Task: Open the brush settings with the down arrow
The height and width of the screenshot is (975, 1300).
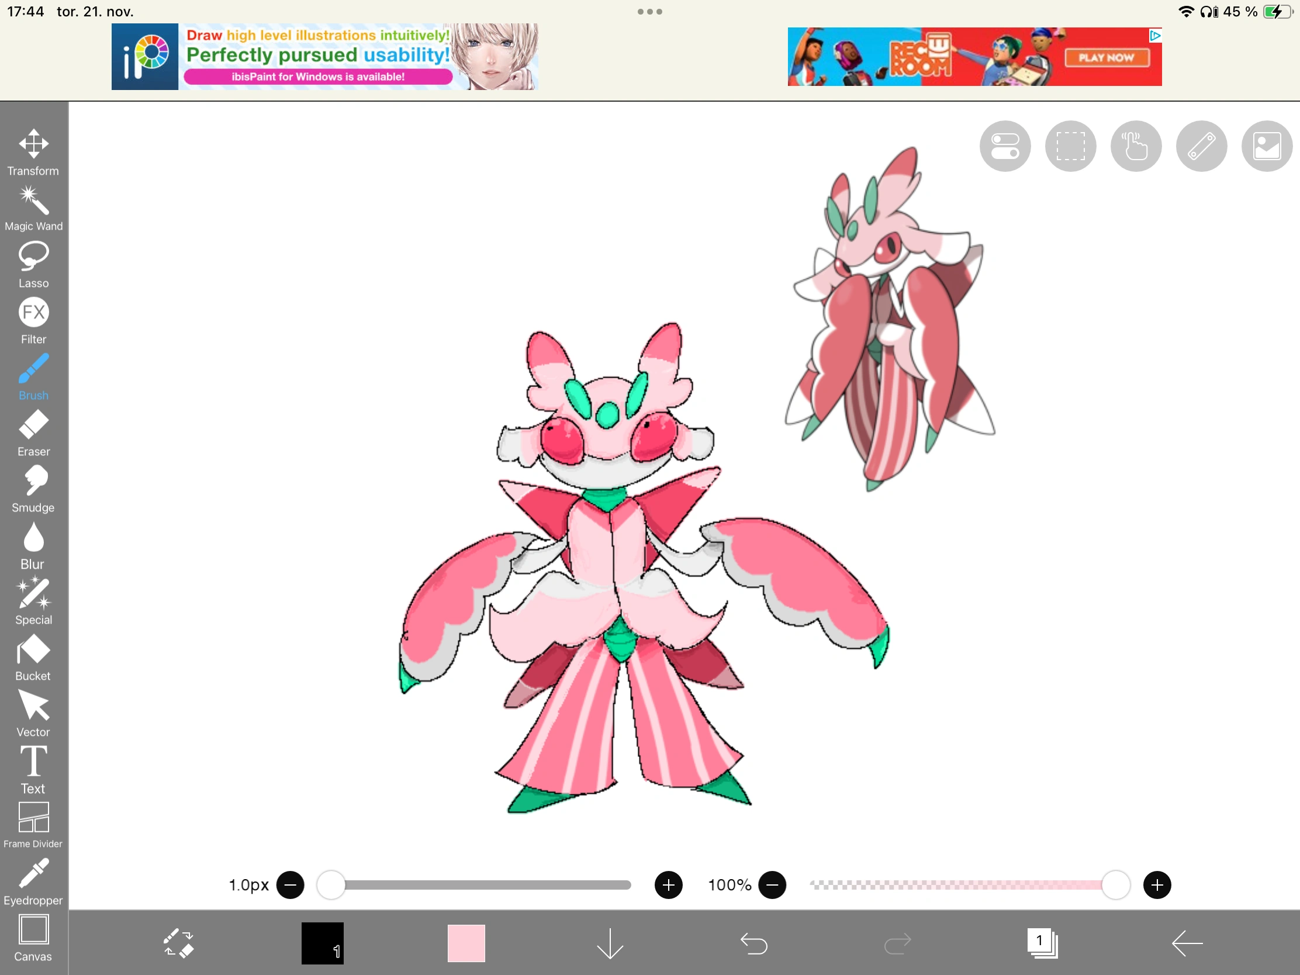Action: coord(610,943)
